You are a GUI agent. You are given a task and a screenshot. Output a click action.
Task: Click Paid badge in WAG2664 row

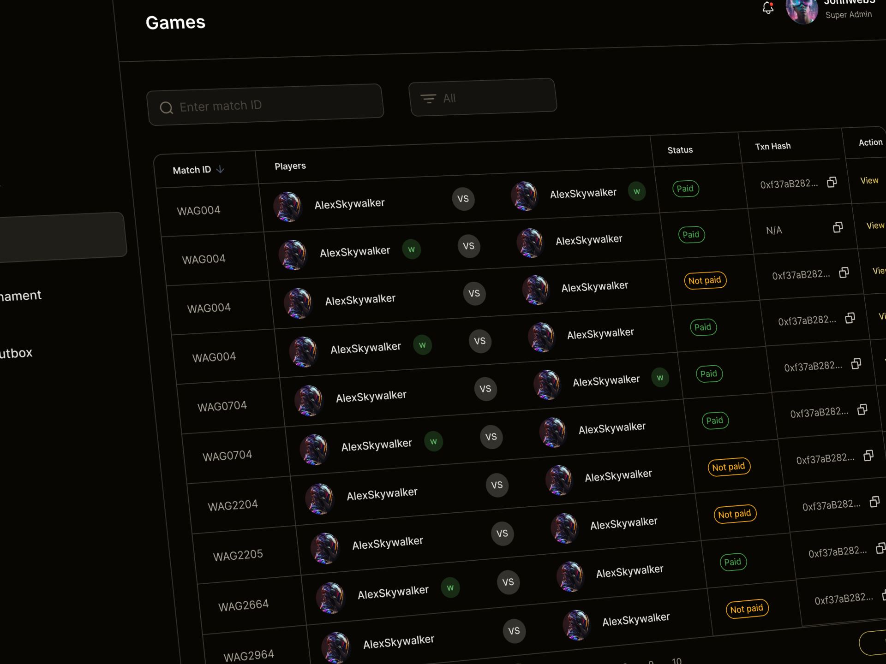pyautogui.click(x=733, y=562)
